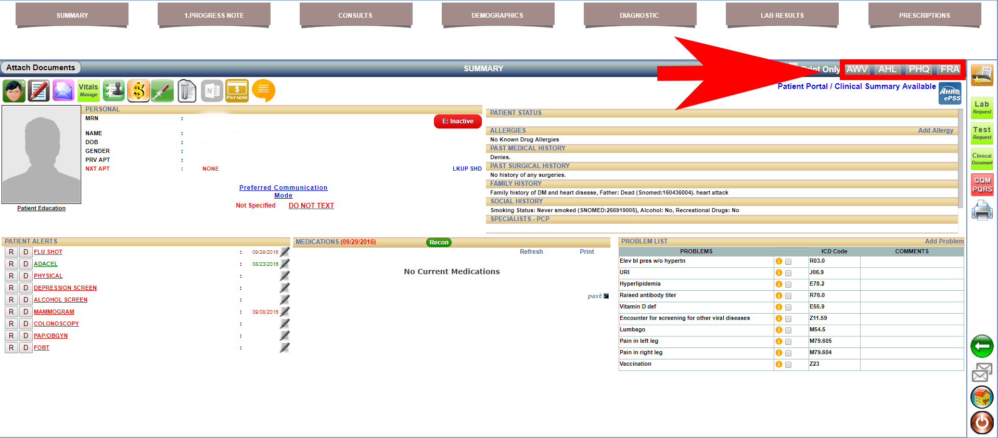Expand past medications list

tap(598, 296)
